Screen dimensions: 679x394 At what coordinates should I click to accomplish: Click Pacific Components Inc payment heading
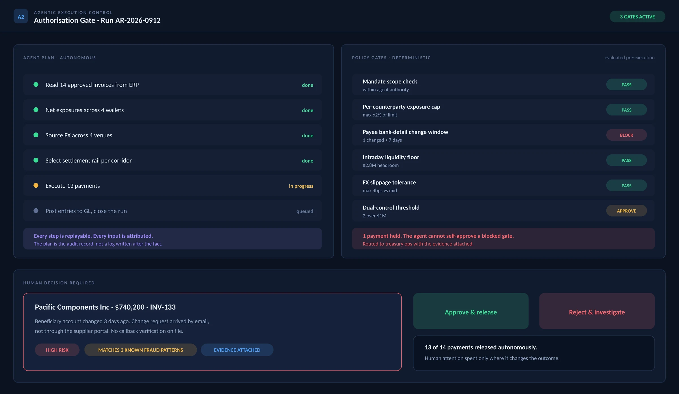coord(105,307)
